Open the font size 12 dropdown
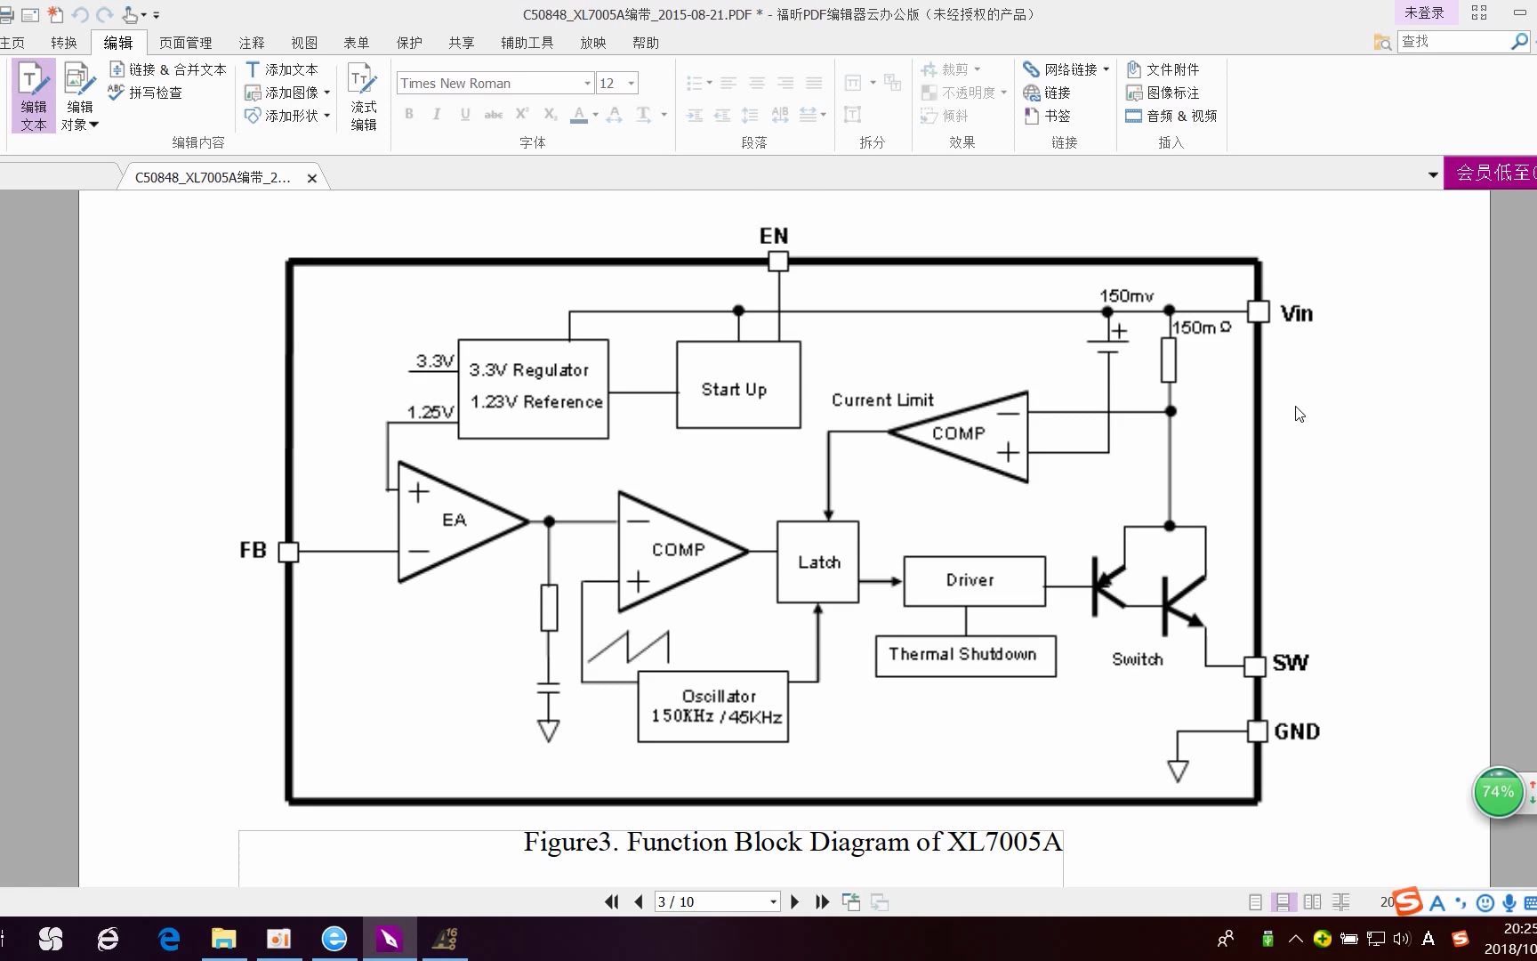The height and width of the screenshot is (961, 1537). tap(631, 84)
